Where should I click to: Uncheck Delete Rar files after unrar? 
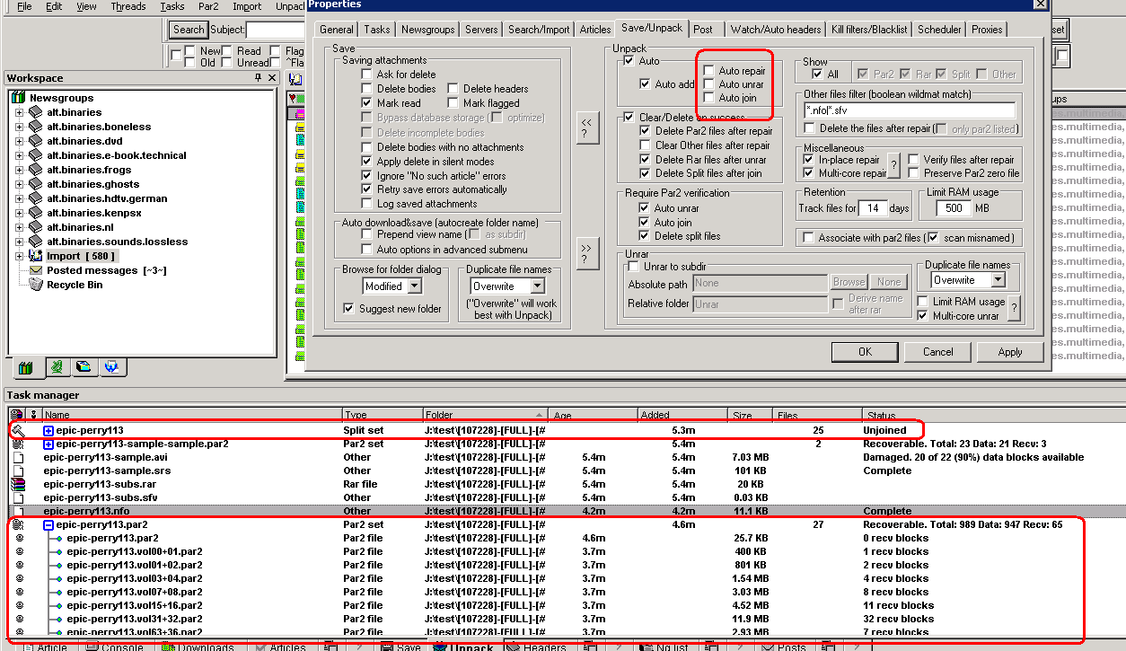coord(645,159)
